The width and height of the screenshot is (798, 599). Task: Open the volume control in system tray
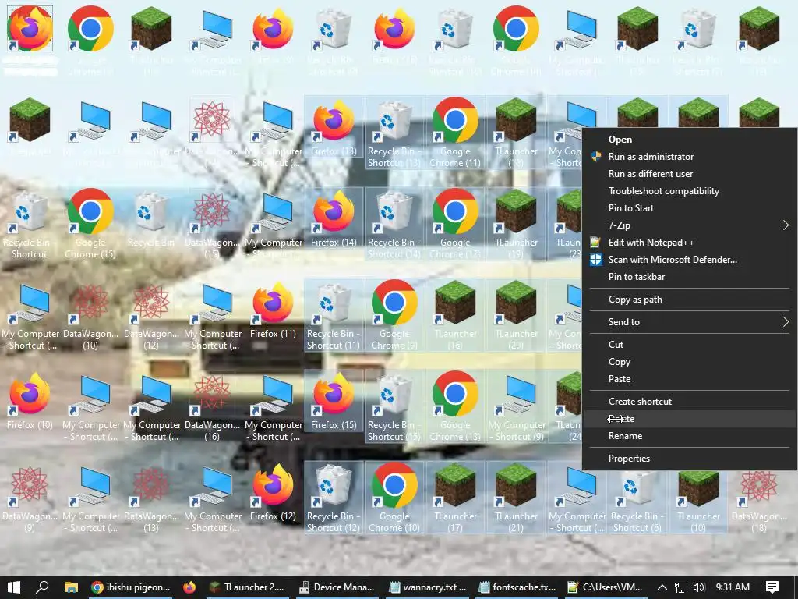699,587
